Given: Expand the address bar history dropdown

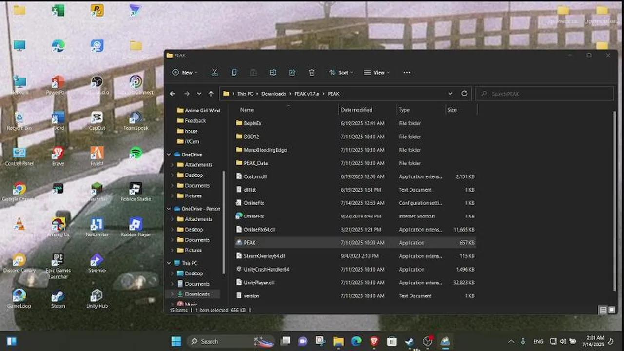Looking at the screenshot, I should (x=450, y=94).
